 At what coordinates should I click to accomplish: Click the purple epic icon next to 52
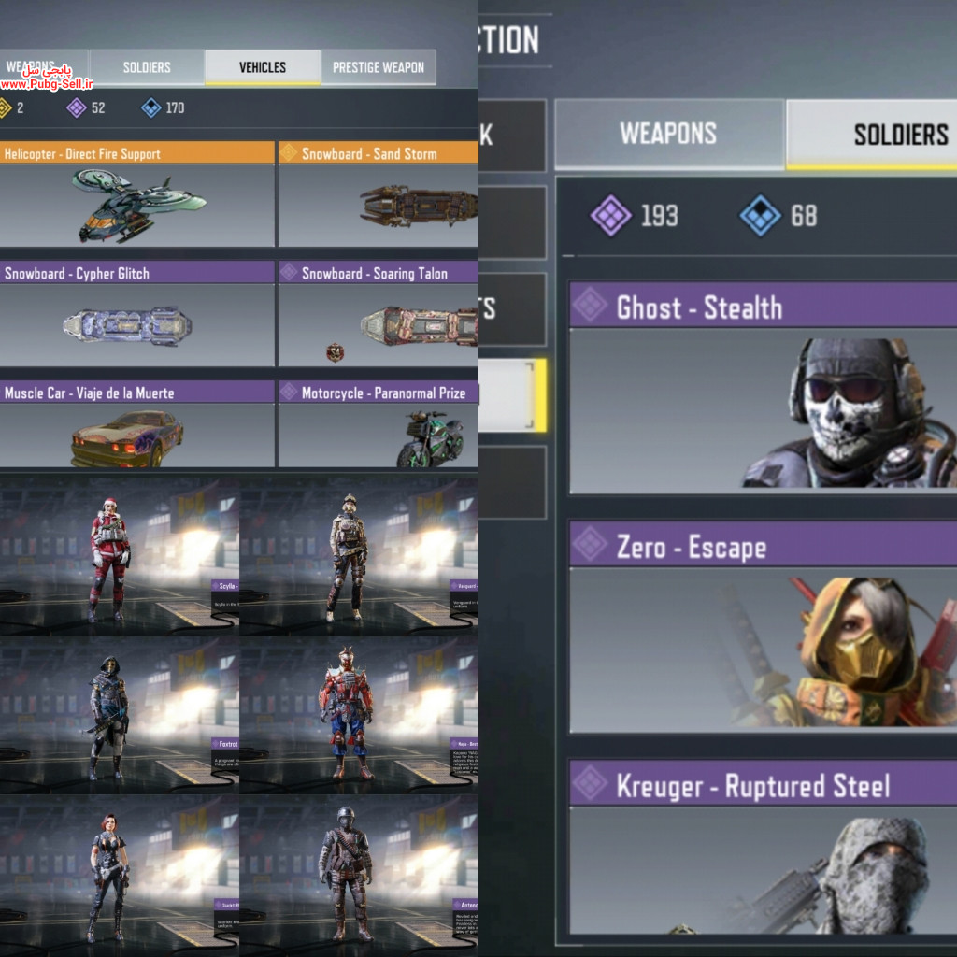pyautogui.click(x=77, y=108)
